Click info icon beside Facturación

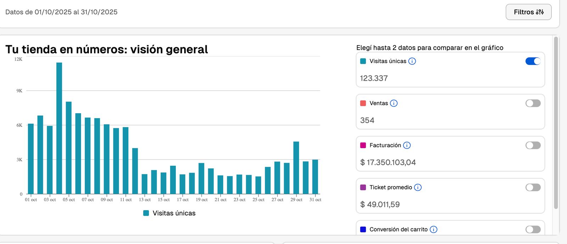coord(407,145)
